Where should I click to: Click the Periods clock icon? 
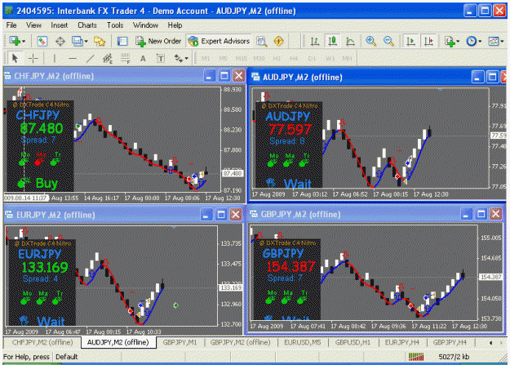pyautogui.click(x=472, y=41)
